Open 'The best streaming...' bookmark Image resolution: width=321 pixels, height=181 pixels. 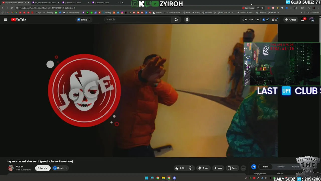click(x=71, y=13)
